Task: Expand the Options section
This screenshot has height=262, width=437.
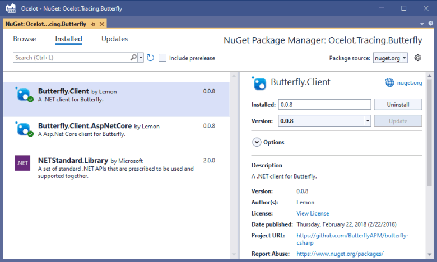Action: [257, 142]
